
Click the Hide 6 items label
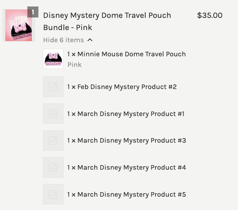pyautogui.click(x=63, y=40)
